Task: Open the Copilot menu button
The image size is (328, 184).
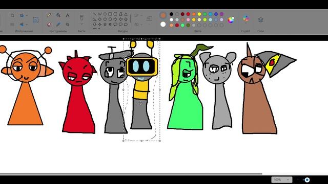Action: pyautogui.click(x=246, y=19)
